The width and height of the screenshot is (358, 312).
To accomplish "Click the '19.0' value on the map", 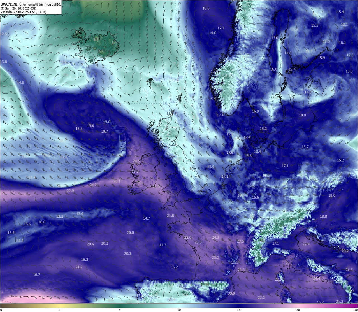I will 332,196.
